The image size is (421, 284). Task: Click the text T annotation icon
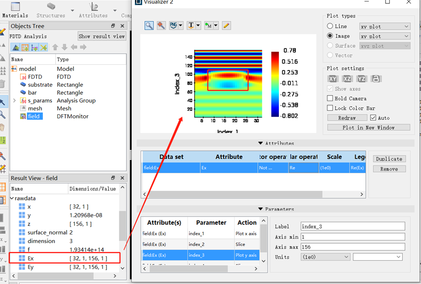[191, 25]
